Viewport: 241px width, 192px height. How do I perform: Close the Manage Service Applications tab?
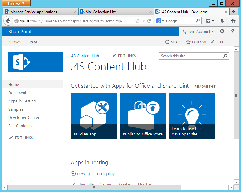pos(75,12)
